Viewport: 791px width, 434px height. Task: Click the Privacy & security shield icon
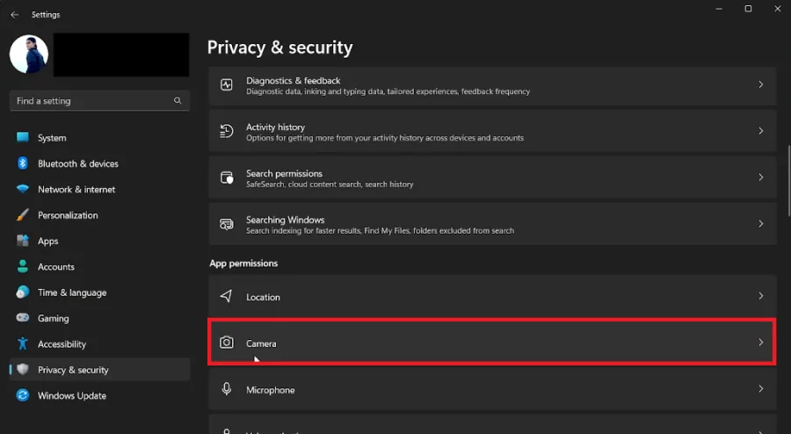click(23, 370)
